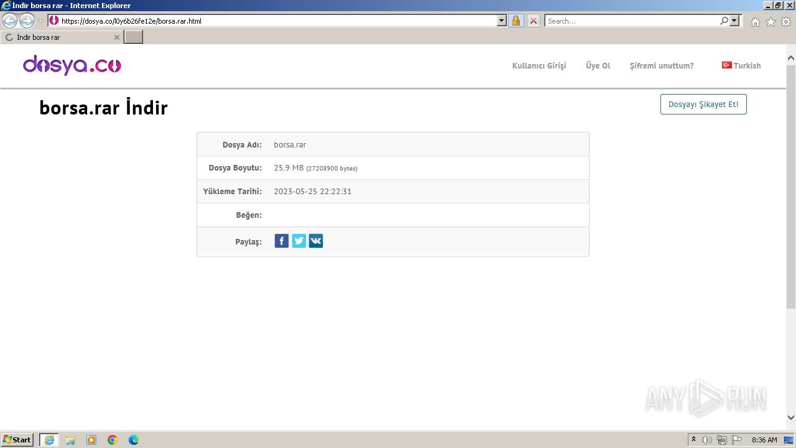Image resolution: width=796 pixels, height=448 pixels.
Task: Click the Dosya Adı label
Action: [x=242, y=144]
